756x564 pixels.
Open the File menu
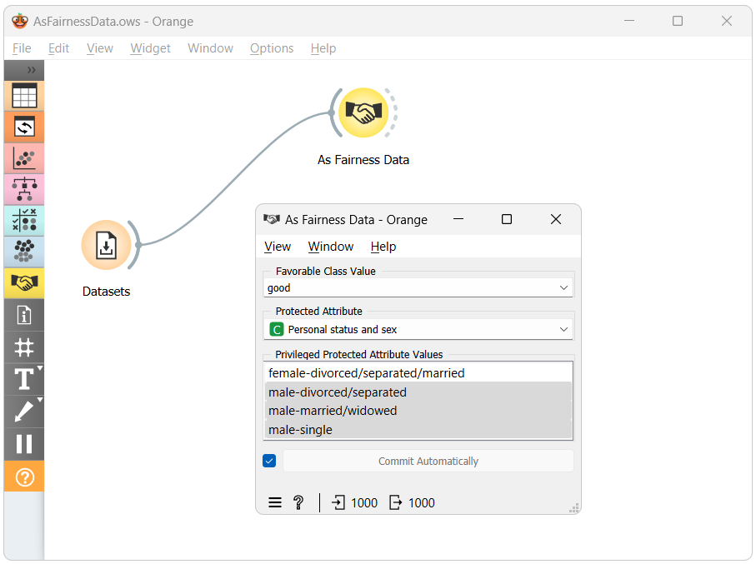[22, 48]
